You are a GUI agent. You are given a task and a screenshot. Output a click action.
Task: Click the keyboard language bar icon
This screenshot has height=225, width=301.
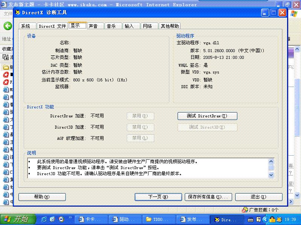coord(250,220)
